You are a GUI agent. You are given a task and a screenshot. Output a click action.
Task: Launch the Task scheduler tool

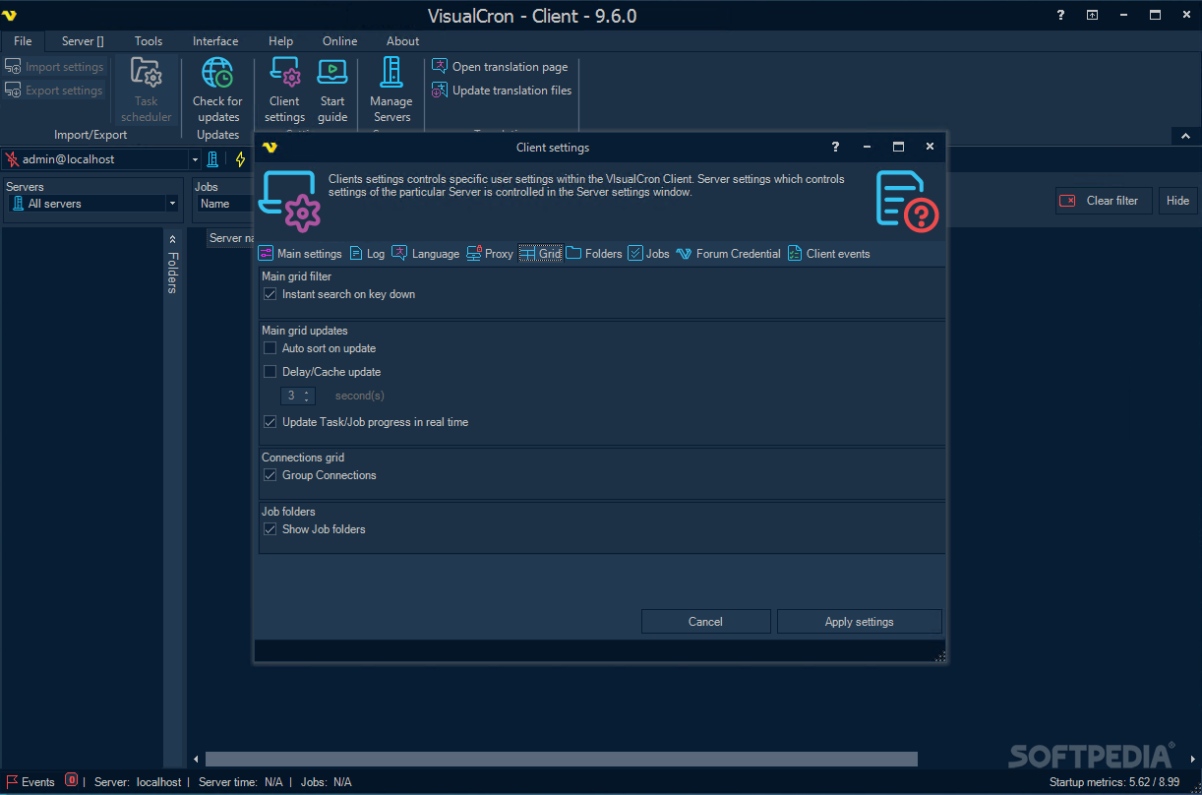[147, 91]
